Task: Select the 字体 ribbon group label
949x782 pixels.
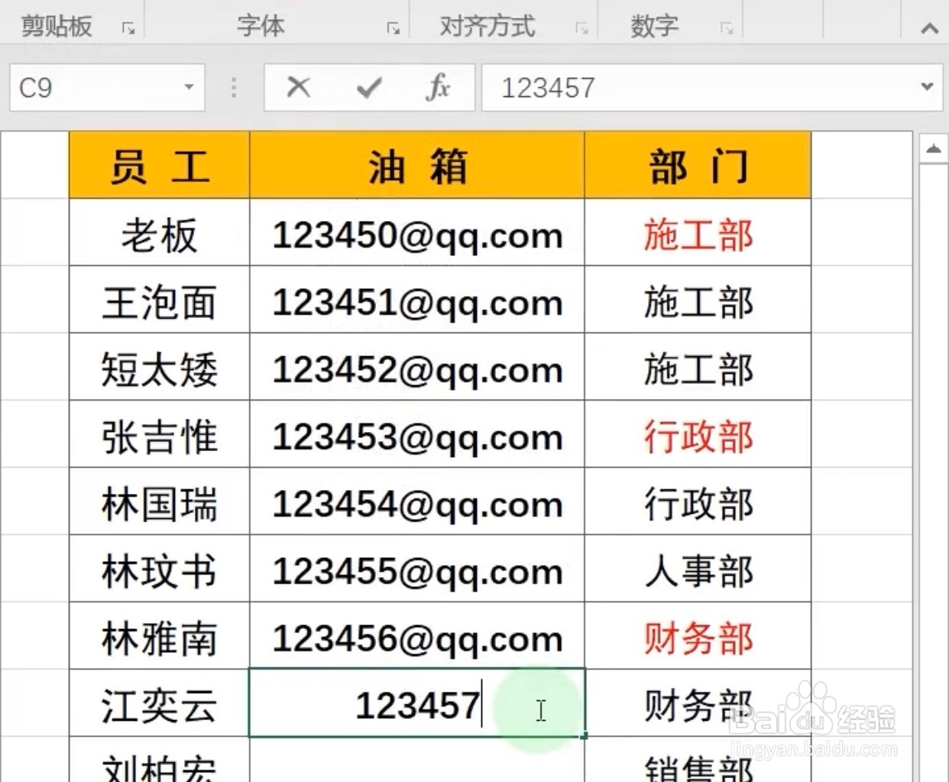Action: (260, 24)
